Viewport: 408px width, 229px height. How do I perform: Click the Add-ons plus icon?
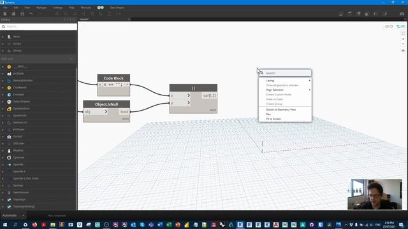coord(71,59)
